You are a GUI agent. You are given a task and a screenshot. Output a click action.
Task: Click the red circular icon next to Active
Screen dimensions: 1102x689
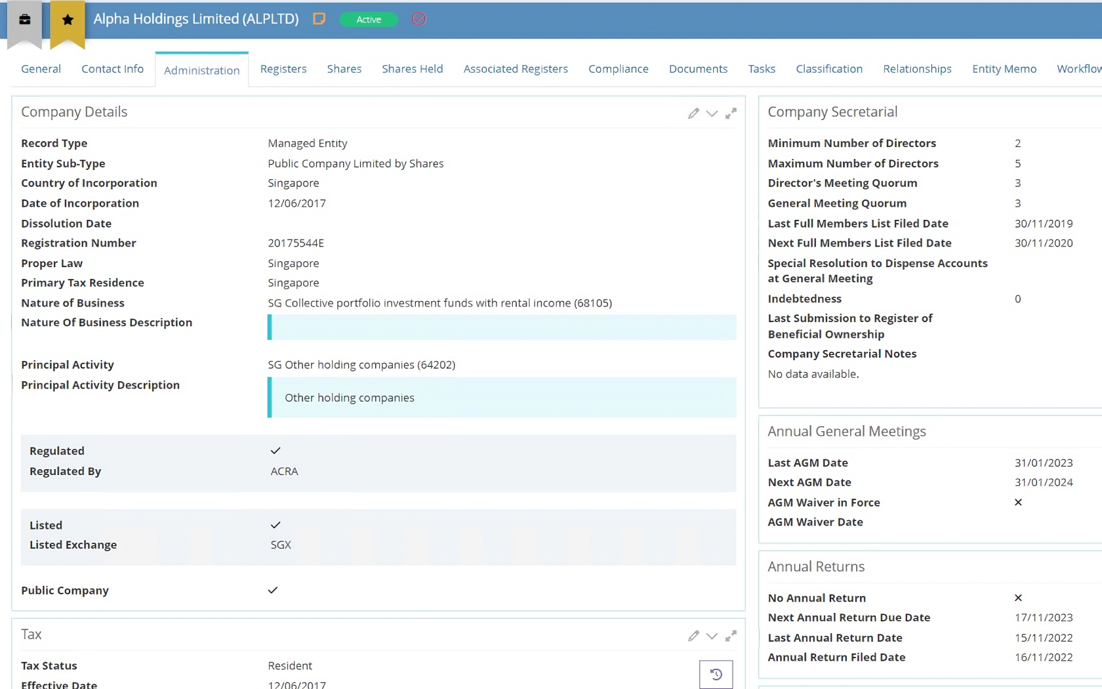coord(418,19)
